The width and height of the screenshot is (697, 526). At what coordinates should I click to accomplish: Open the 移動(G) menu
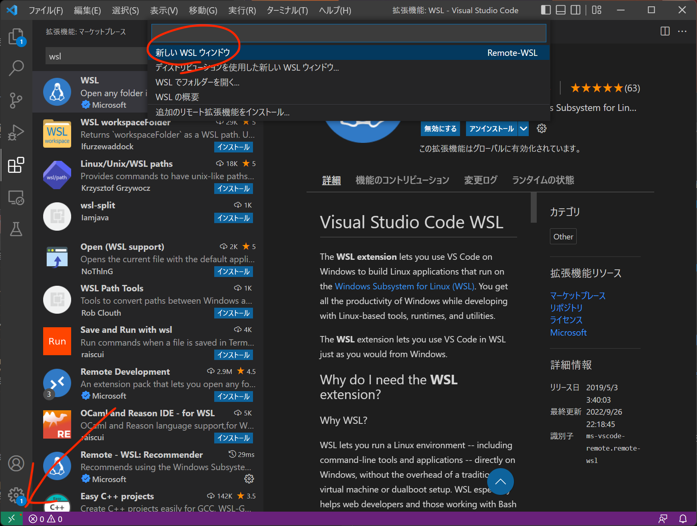[x=203, y=10]
